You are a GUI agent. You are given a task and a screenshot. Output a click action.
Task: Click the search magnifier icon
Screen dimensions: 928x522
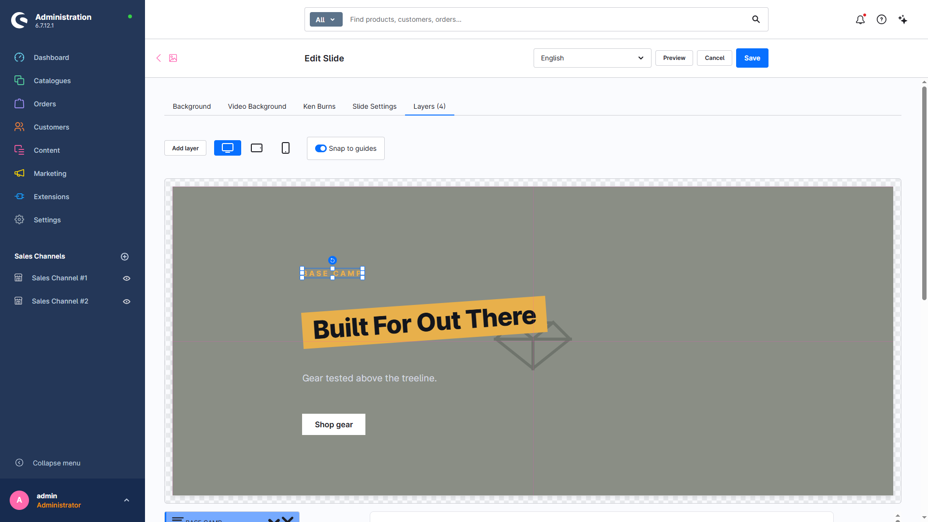[756, 19]
